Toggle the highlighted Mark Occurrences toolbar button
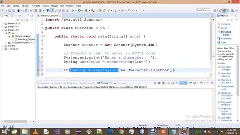Image resolution: width=240 pixels, height=135 pixels. [52, 10]
